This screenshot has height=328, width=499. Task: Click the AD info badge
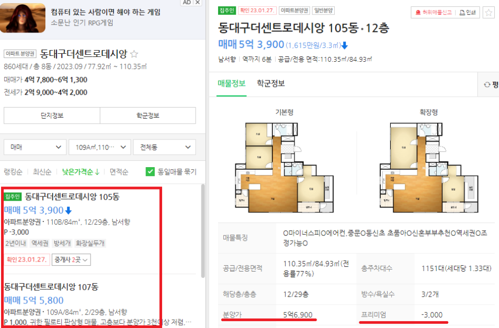pos(187,3)
